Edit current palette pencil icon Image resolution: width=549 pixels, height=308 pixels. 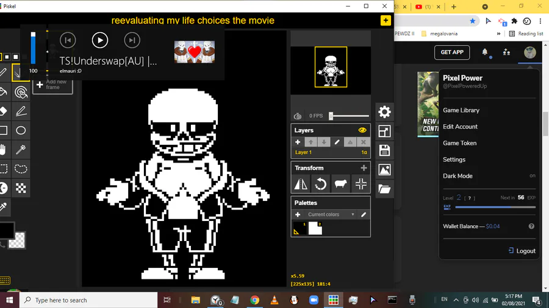click(364, 214)
